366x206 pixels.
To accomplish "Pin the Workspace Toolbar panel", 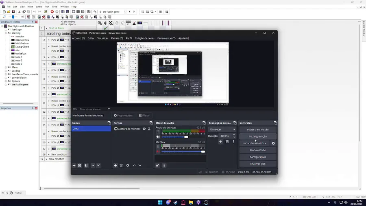I will coord(33,22).
